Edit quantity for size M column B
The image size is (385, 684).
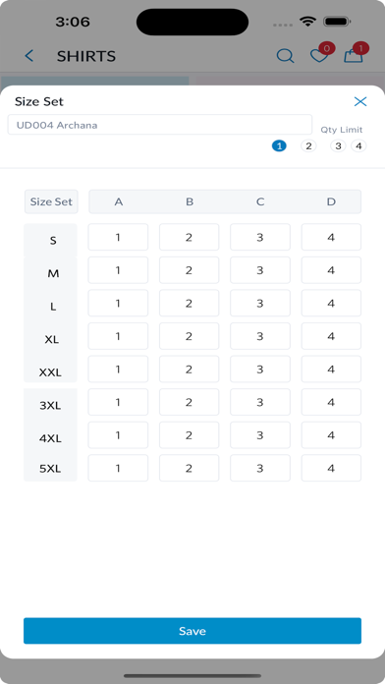[x=190, y=270]
